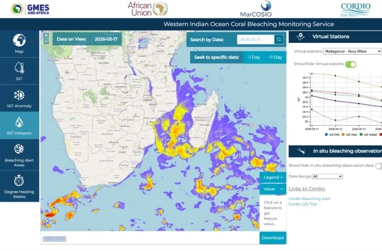Screen dimensions: 382x251
Task: Expand the Legend panel
Action: 273,177
